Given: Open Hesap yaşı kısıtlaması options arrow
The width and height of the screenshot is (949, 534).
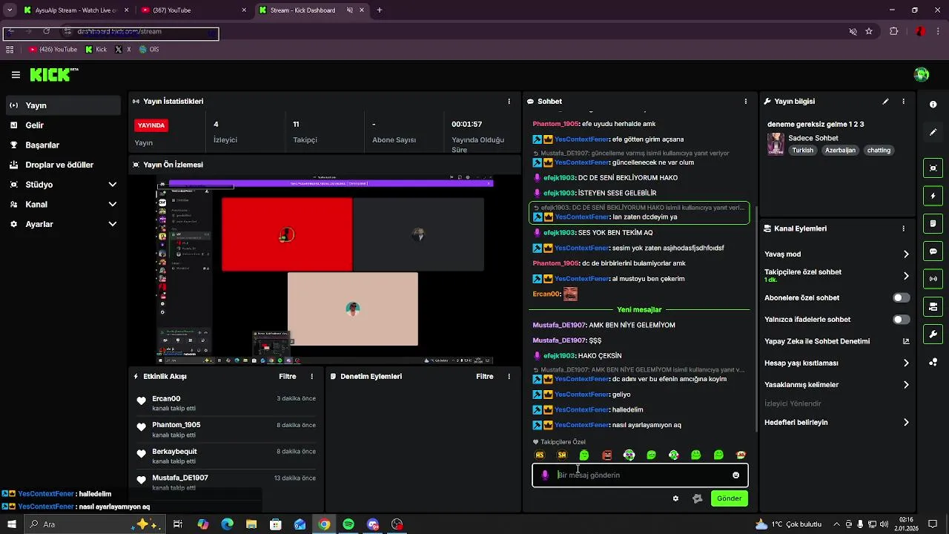Looking at the screenshot, I should point(906,363).
